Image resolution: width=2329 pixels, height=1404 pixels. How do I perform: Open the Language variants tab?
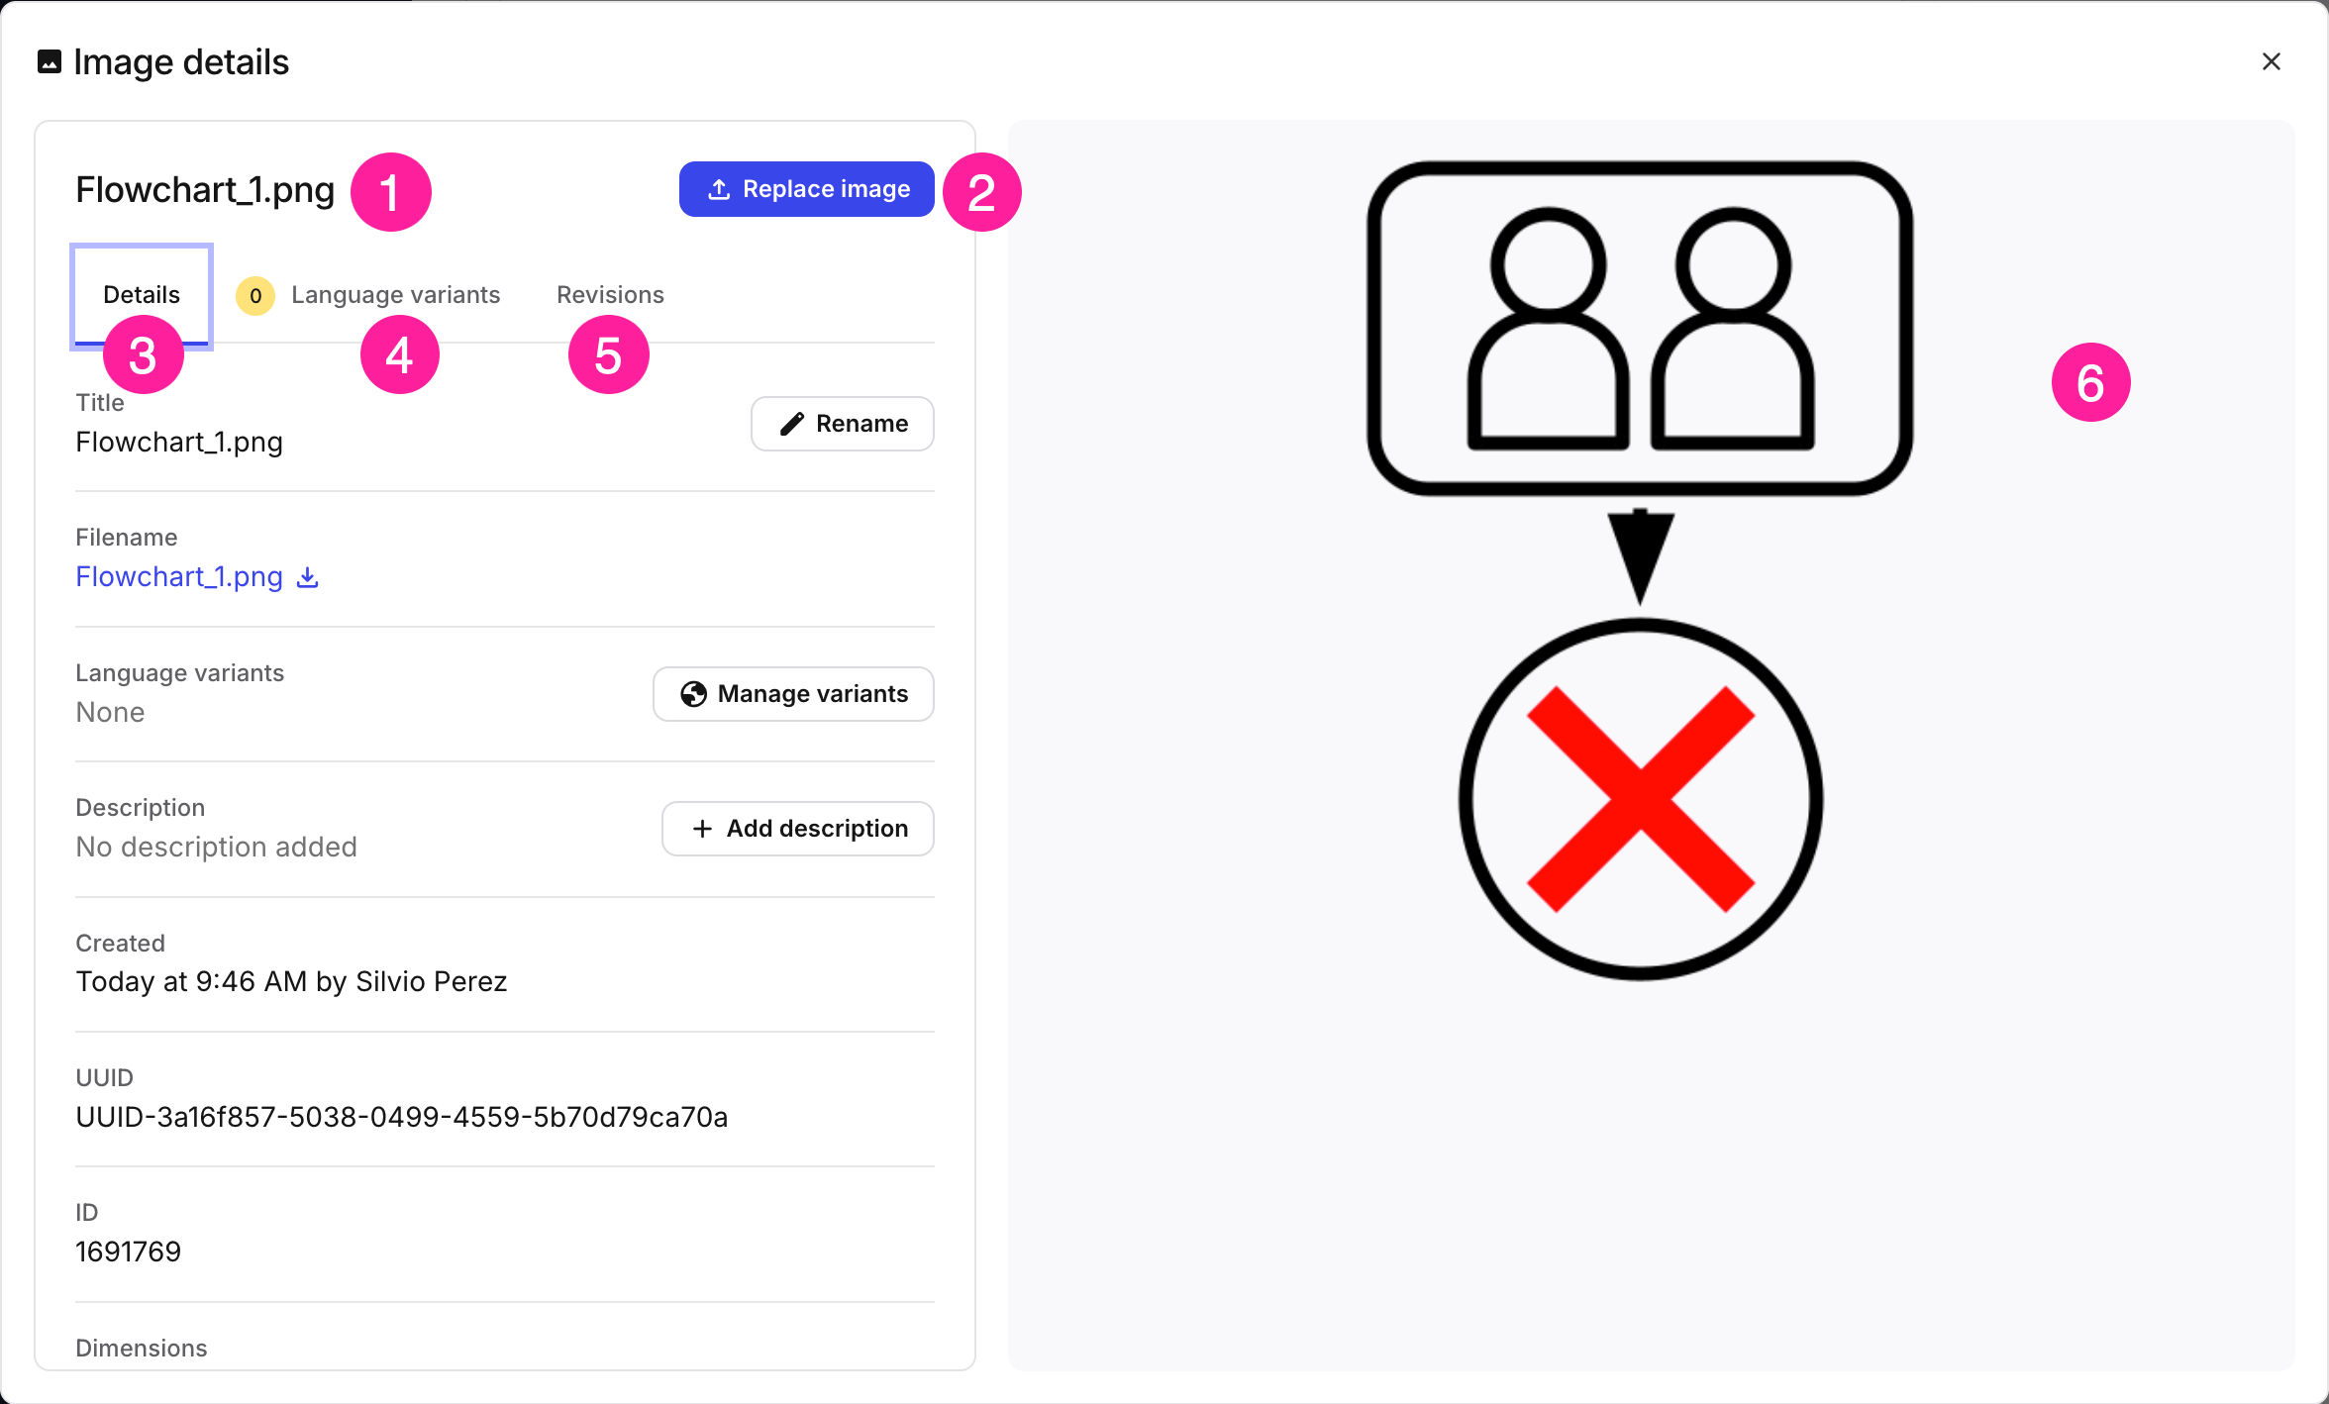pos(368,295)
